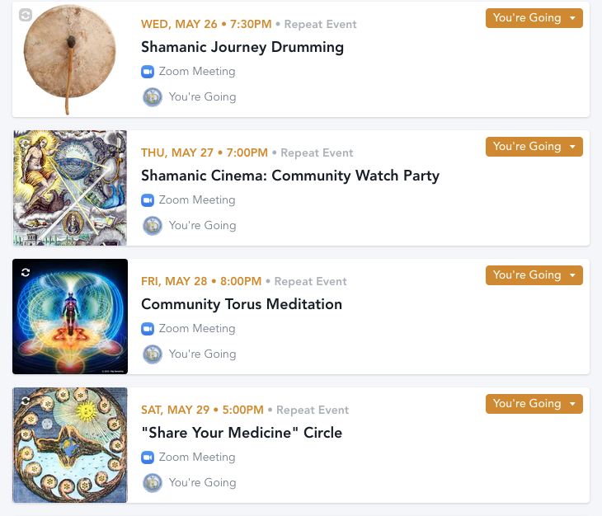Open the Shamanic Journey Drumming event title
This screenshot has height=516, width=602.
pos(242,47)
